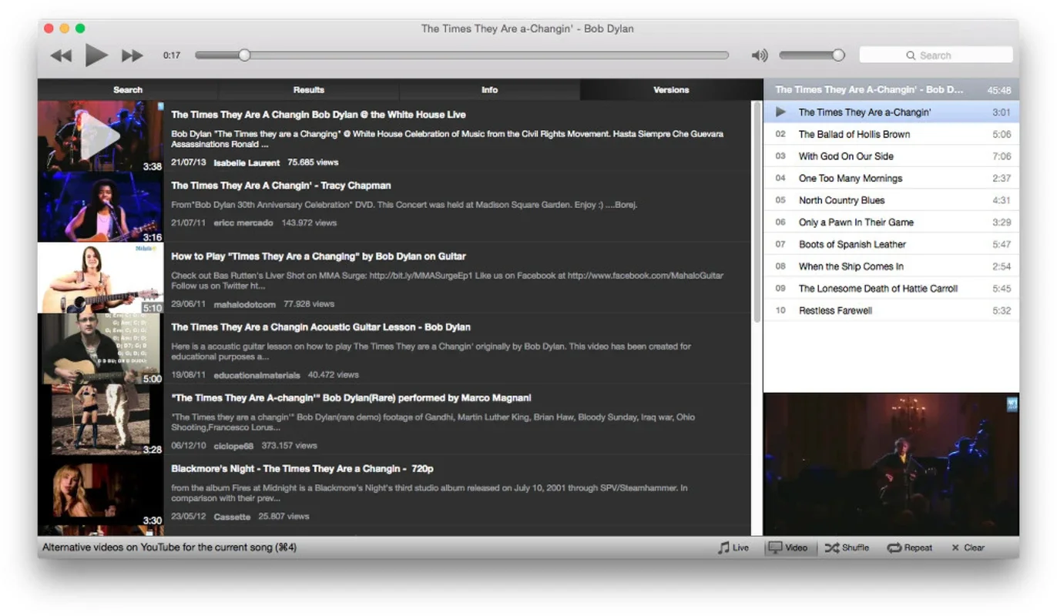Click uploader name 'educationalmaterials'

click(257, 375)
